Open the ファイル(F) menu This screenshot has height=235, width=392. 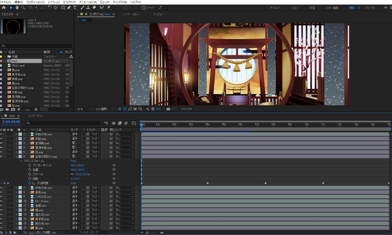pyautogui.click(x=5, y=2)
